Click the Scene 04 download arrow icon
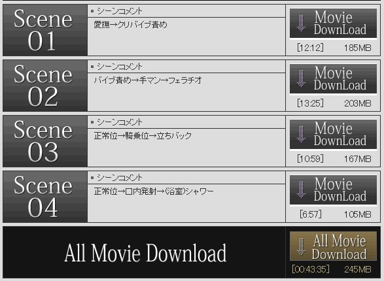Screen dimensions: 384x281 pos(301,190)
